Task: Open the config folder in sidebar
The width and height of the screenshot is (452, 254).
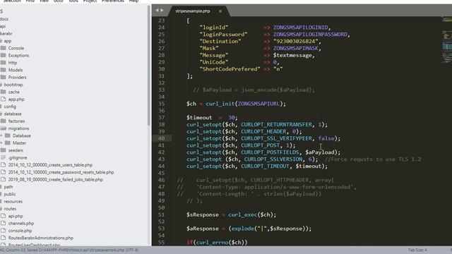Action: tap(10, 107)
